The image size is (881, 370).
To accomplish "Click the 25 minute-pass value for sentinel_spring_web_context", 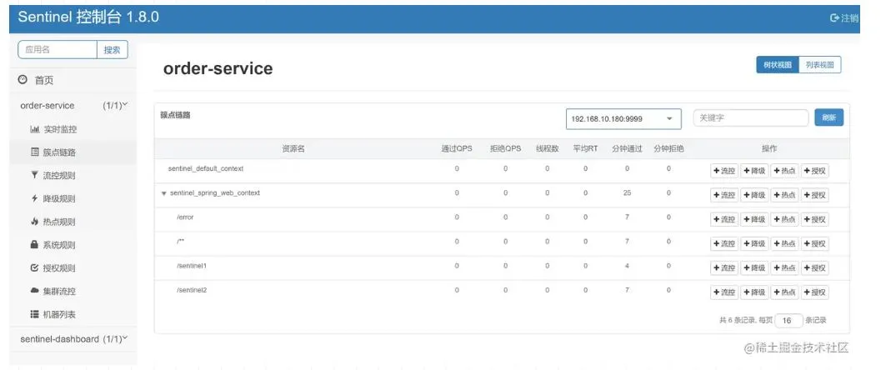I will pyautogui.click(x=627, y=192).
